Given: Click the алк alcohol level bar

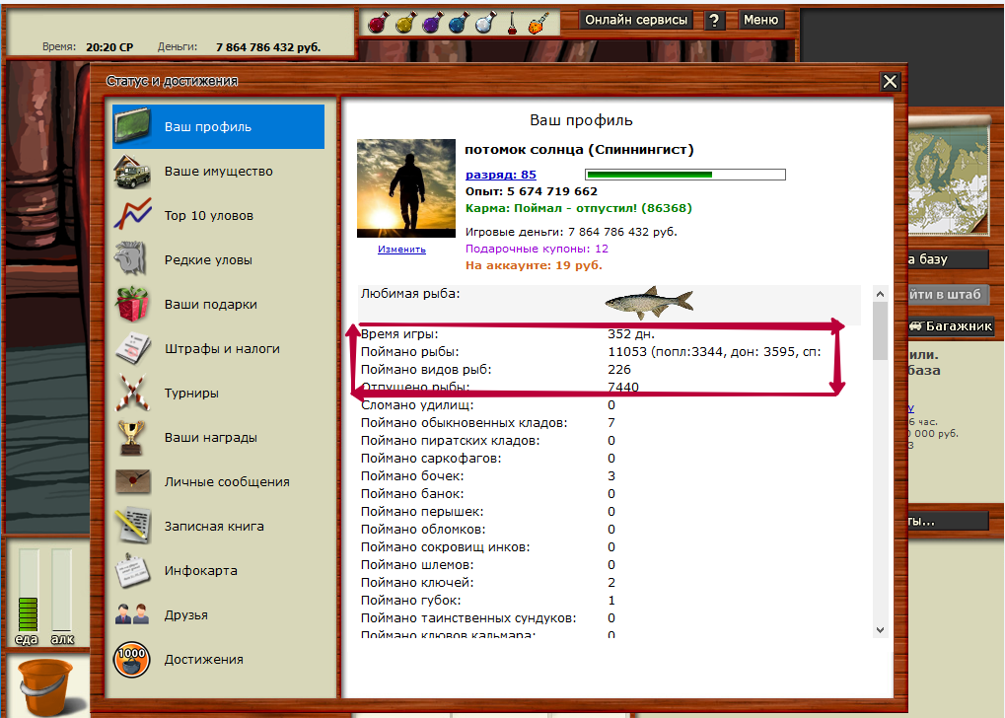Looking at the screenshot, I should click(62, 589).
